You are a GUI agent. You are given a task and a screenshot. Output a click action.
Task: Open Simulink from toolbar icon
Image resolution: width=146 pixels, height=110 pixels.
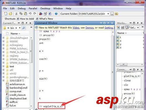click(41, 14)
